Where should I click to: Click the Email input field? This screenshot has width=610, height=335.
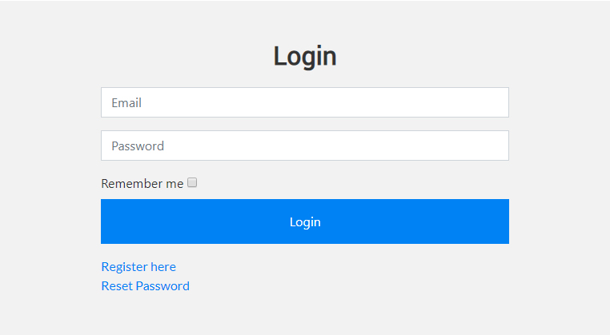coord(304,102)
